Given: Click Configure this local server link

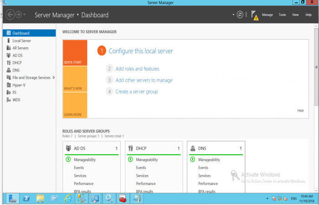Looking at the screenshot, I should pyautogui.click(x=140, y=51).
